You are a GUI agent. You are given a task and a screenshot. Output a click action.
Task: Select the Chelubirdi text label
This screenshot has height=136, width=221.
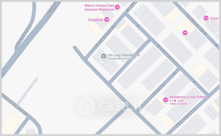tap(95, 20)
